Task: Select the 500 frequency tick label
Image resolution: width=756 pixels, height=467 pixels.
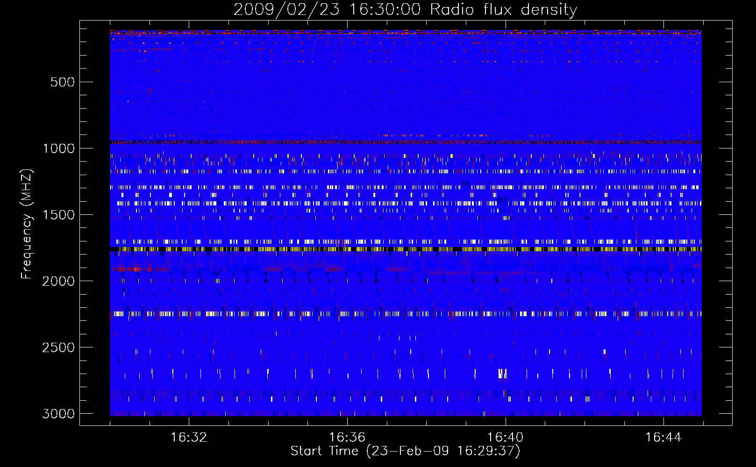Action: [x=63, y=82]
